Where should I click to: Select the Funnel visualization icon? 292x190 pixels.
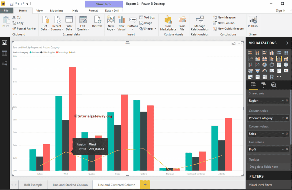click(x=258, y=71)
